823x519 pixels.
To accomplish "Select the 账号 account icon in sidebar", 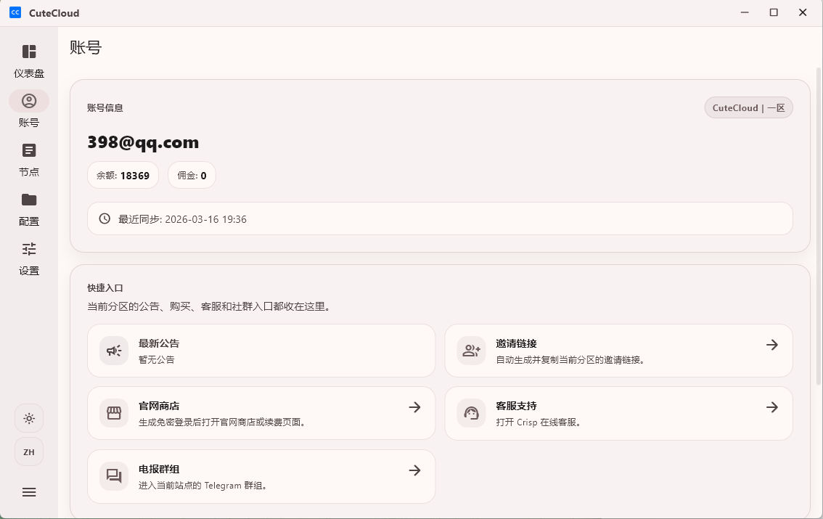I will click(29, 101).
